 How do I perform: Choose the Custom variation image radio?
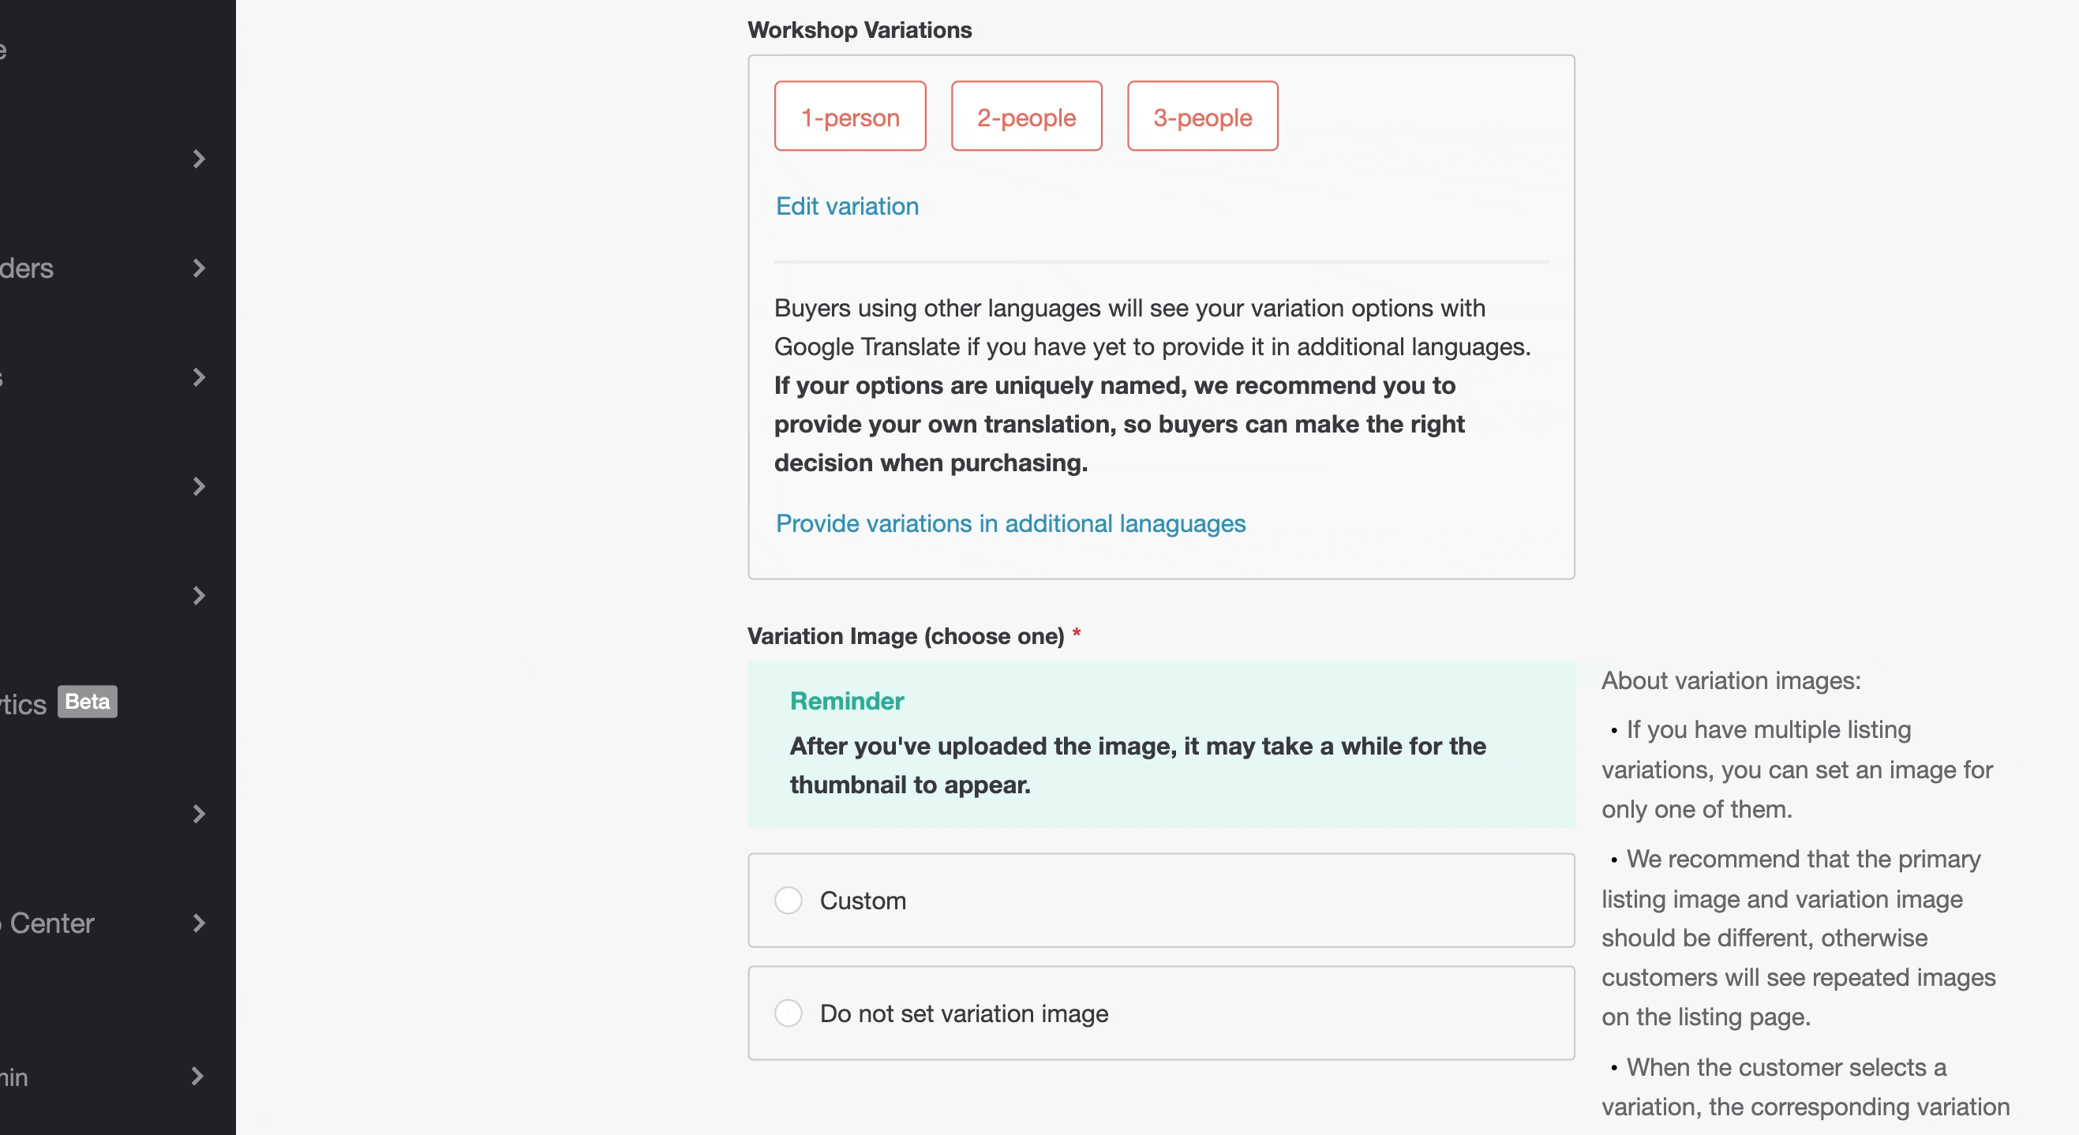click(788, 900)
